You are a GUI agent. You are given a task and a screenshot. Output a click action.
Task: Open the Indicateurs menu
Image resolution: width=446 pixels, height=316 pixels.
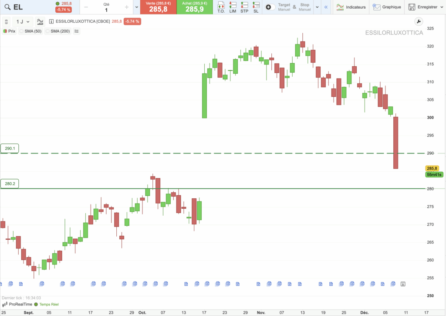pos(351,7)
